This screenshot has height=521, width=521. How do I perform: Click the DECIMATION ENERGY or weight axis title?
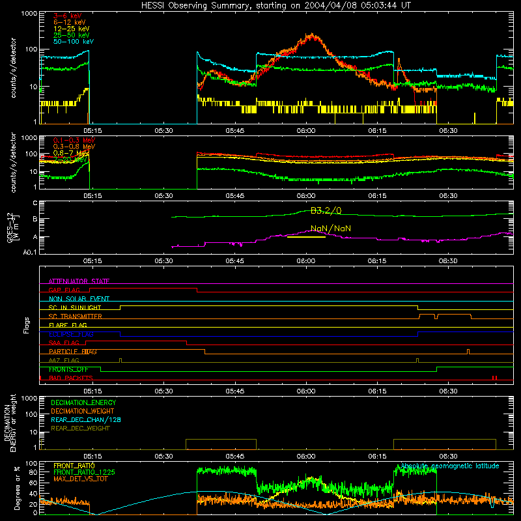click(x=10, y=423)
